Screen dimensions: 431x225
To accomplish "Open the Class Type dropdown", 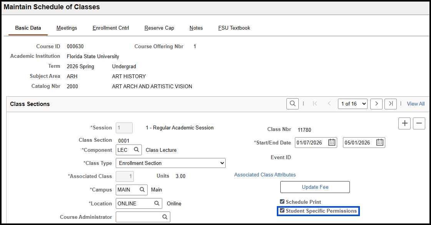I will point(170,163).
